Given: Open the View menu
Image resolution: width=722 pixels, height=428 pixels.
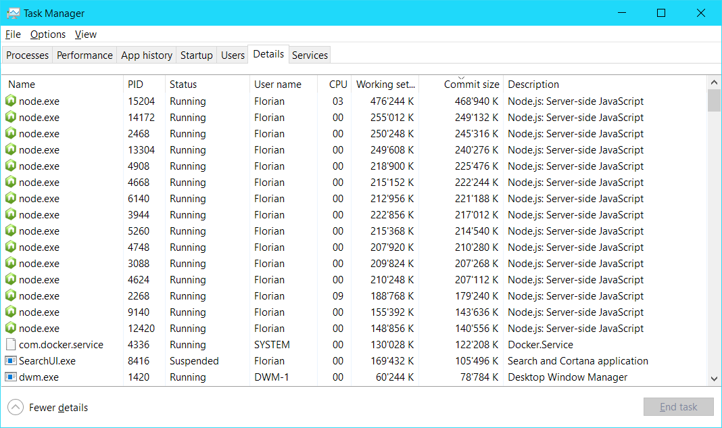Looking at the screenshot, I should [86, 34].
